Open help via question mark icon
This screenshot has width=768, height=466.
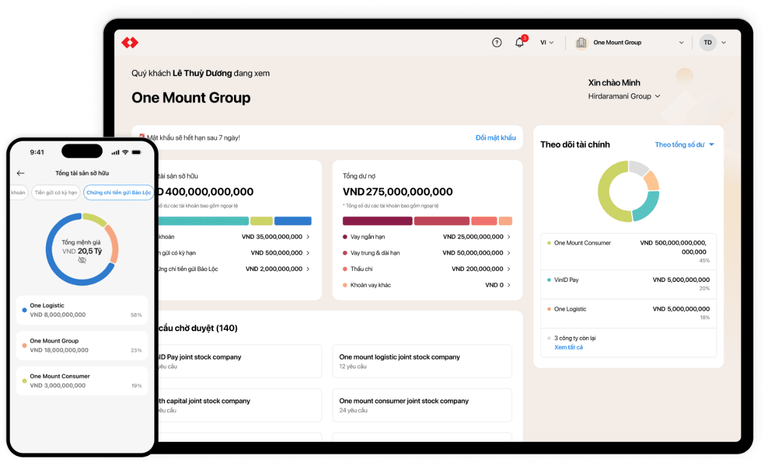click(x=496, y=43)
